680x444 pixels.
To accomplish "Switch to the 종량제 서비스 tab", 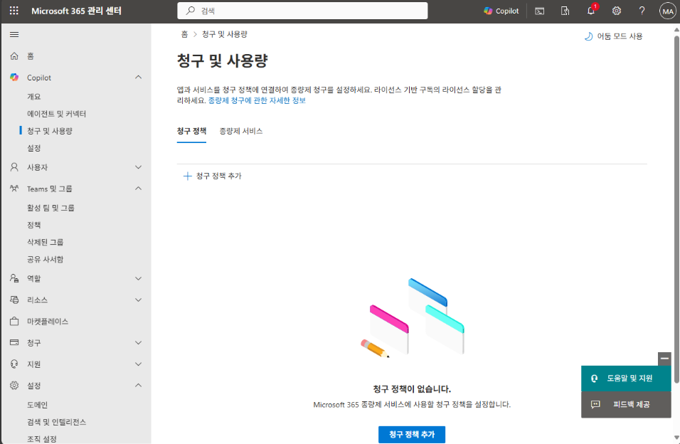I will pos(240,131).
